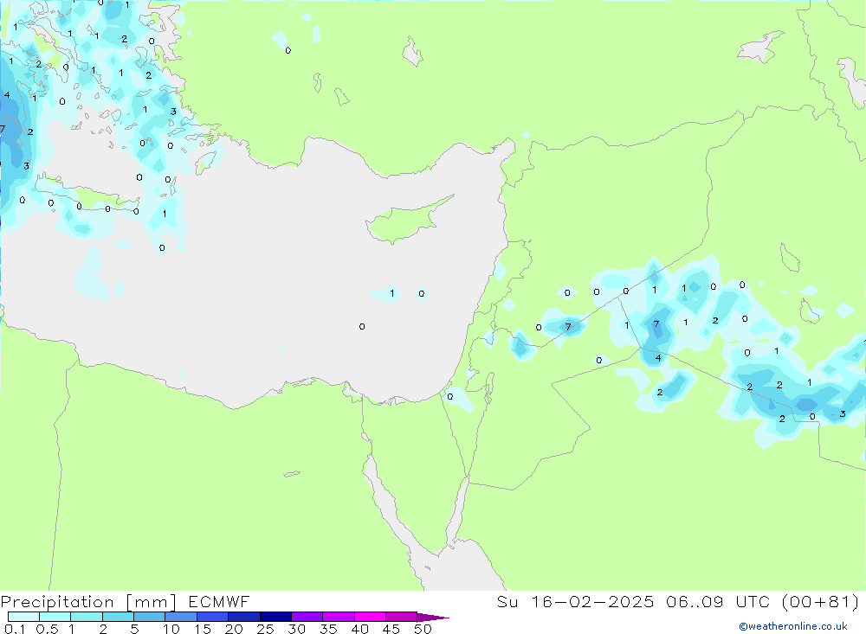The width and height of the screenshot is (866, 634).
Task: Select the 0.5–1 mm legend color swatch
Action: 55,617
